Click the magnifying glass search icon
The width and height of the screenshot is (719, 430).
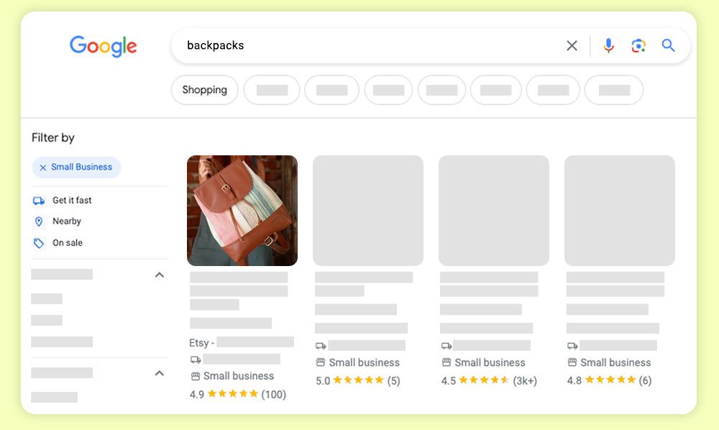click(x=668, y=45)
